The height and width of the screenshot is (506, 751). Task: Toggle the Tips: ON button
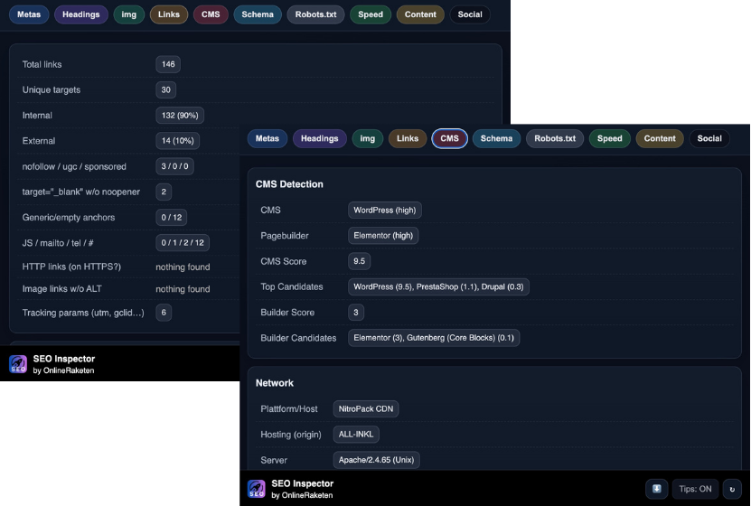(x=695, y=489)
